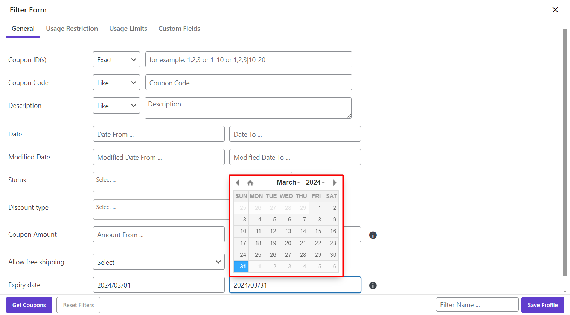Open the 2024 year dropdown
Screen dimensions: 570x315
tap(315, 182)
